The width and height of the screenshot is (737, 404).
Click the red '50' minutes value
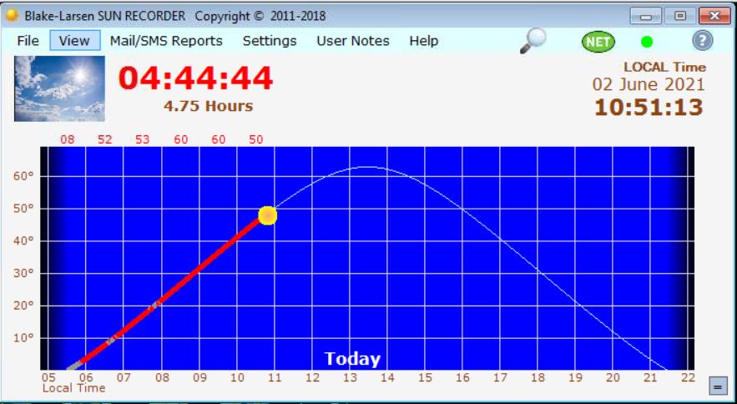(x=256, y=139)
